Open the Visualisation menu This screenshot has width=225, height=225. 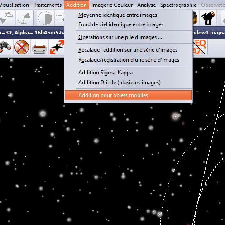(x=14, y=5)
